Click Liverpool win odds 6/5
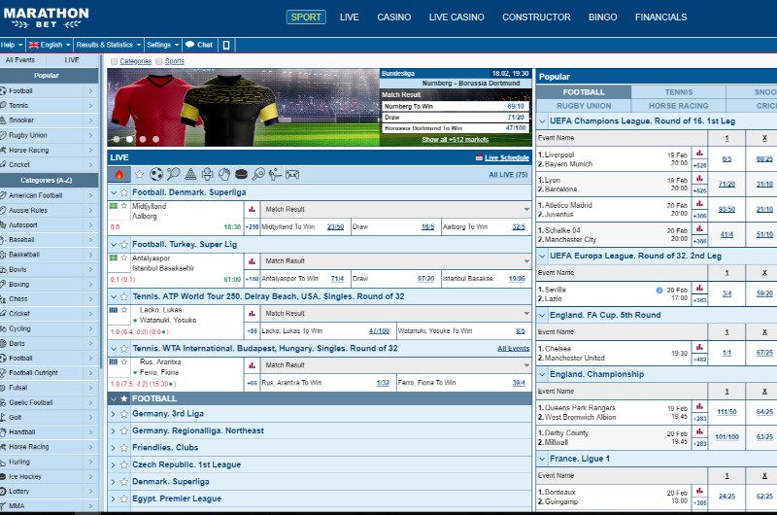777x515 pixels. 726,159
